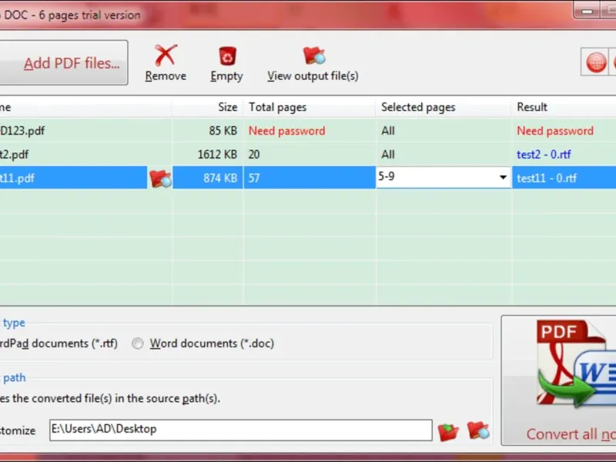Click the red Need password text in the Result column
The width and height of the screenshot is (616, 462).
click(x=554, y=131)
